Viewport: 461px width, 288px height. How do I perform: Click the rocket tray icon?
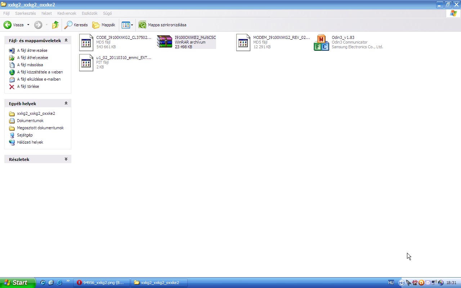tap(408, 283)
